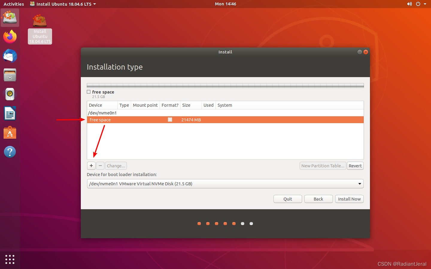Click the Change... button
The image size is (431, 269).
tap(116, 166)
